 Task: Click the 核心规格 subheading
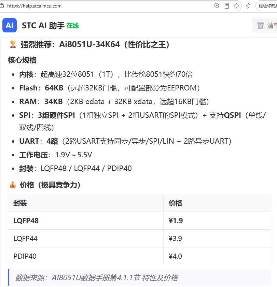pos(22,60)
